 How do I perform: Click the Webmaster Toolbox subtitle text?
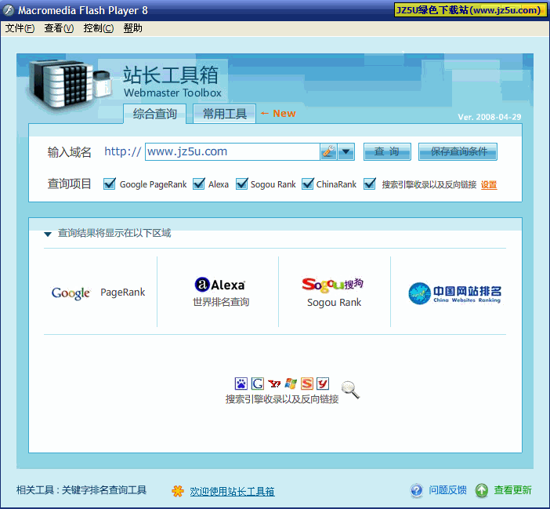click(x=172, y=93)
